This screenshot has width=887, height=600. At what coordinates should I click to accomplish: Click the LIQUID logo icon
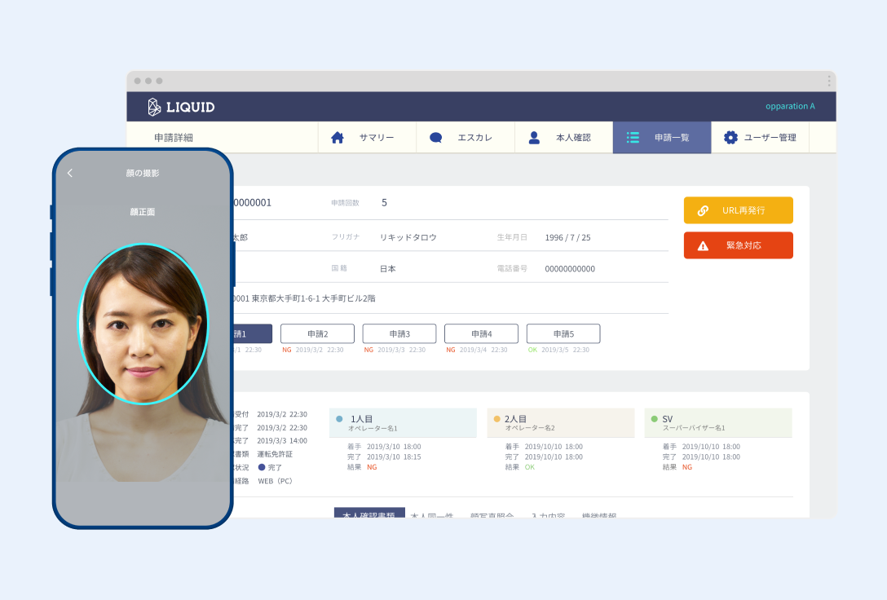click(154, 107)
